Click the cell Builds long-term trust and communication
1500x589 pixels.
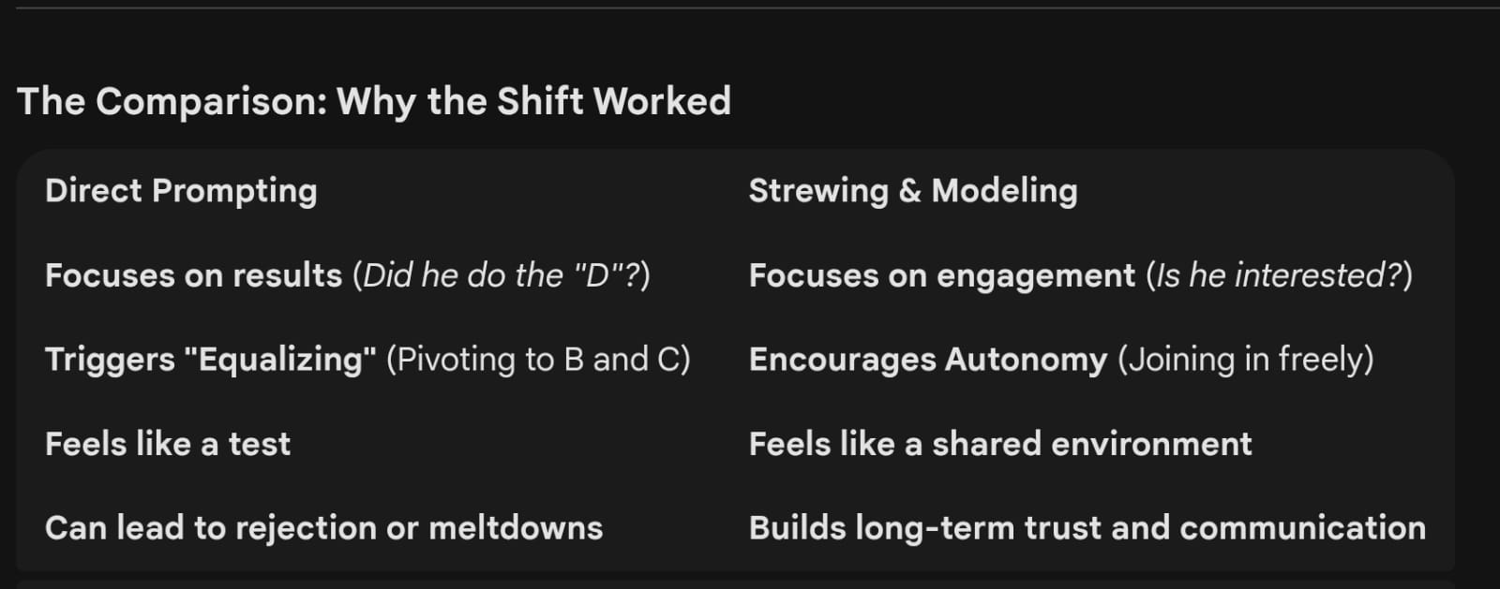1087,528
